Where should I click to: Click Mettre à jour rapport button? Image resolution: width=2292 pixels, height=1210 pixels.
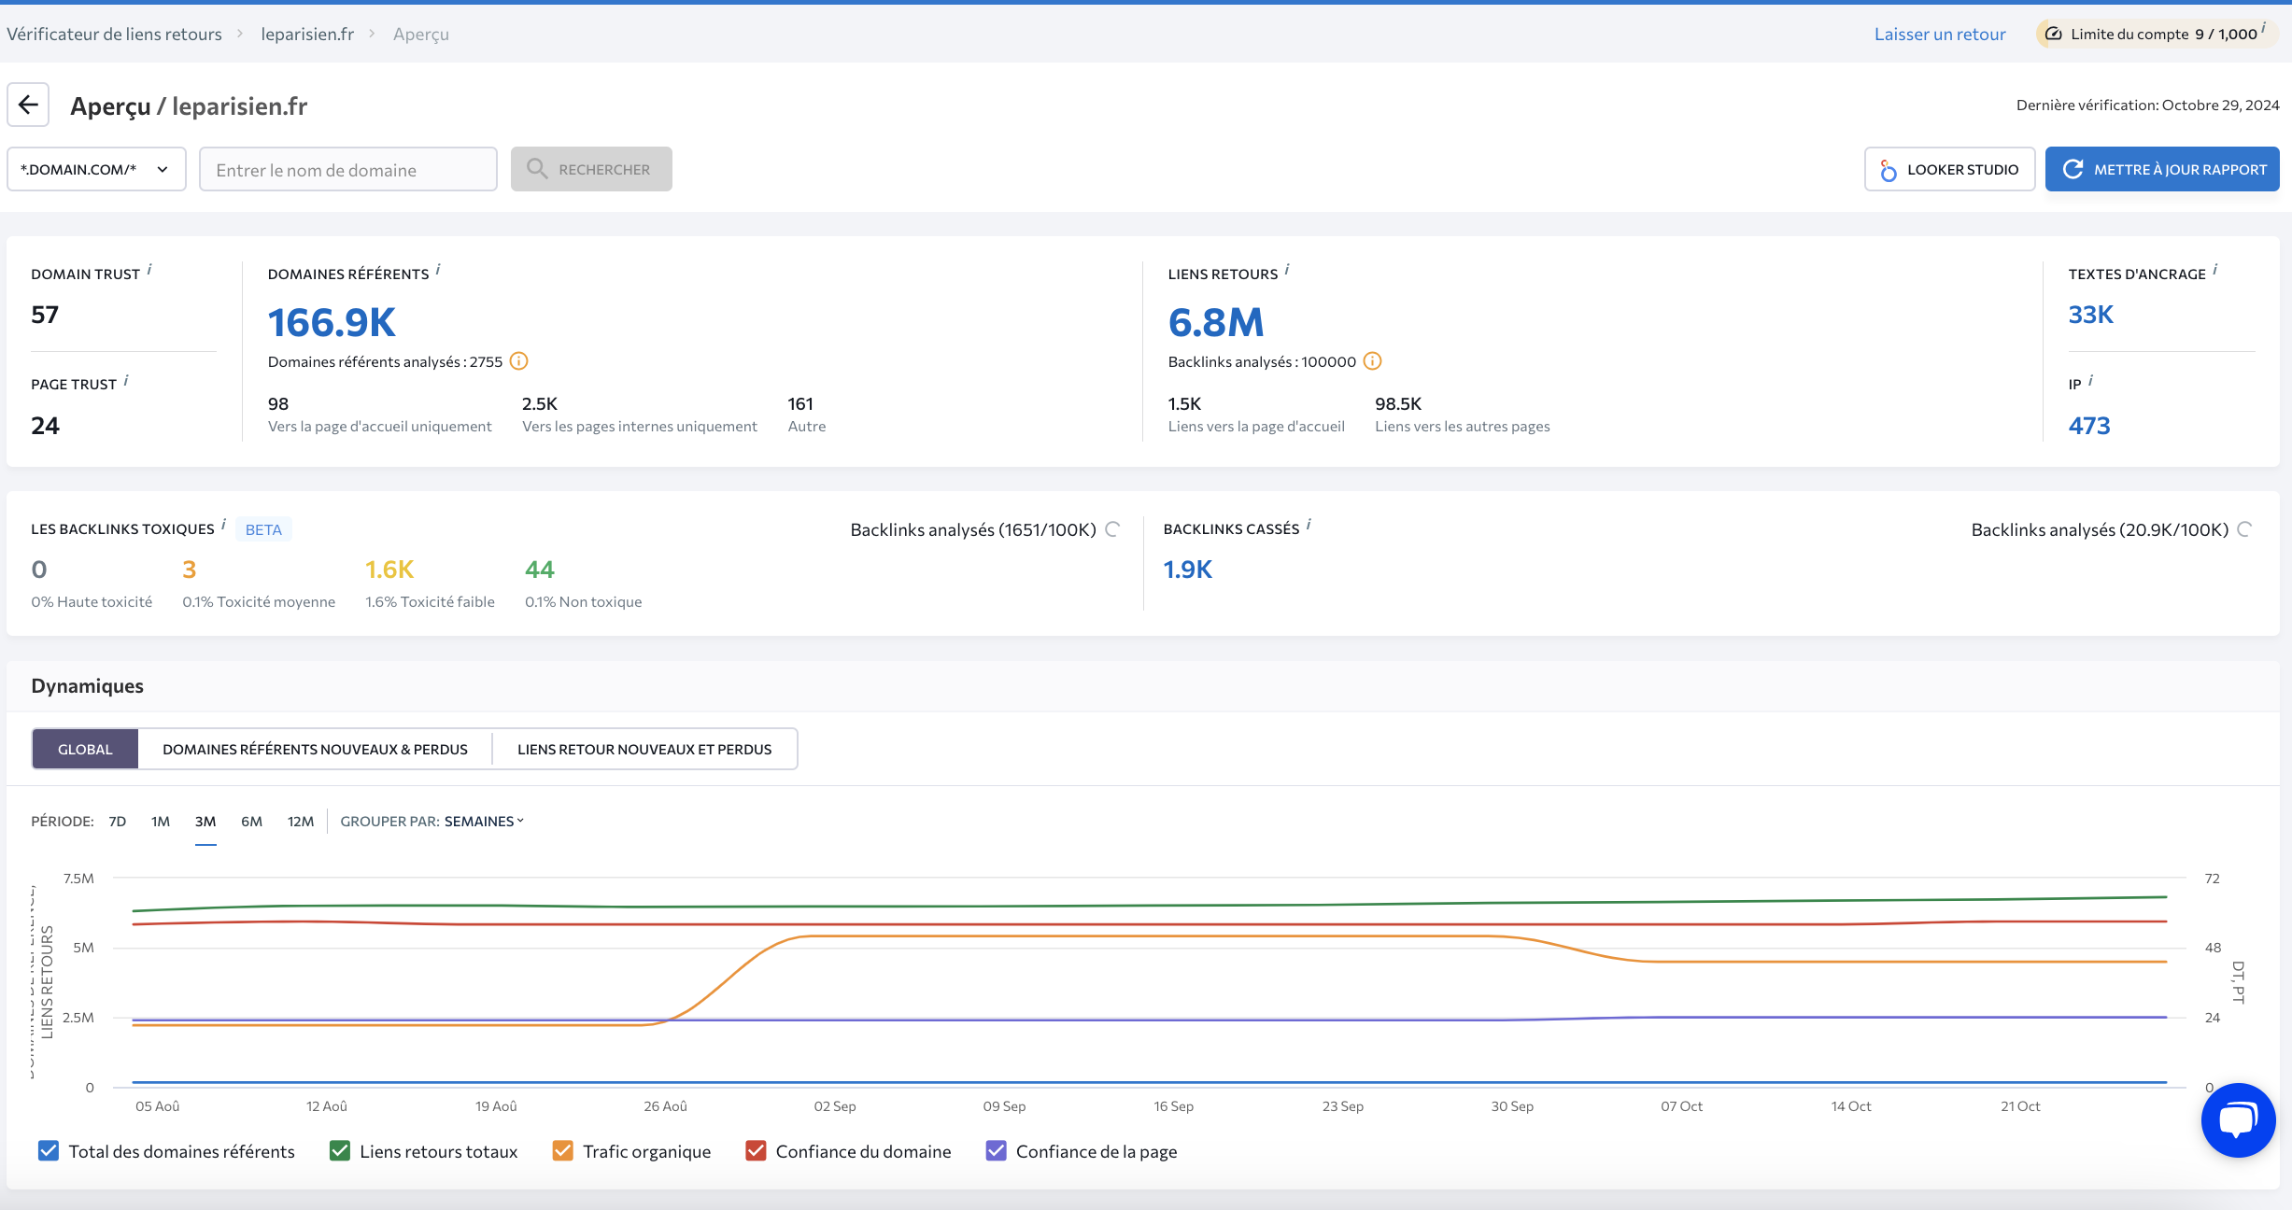(x=2162, y=169)
